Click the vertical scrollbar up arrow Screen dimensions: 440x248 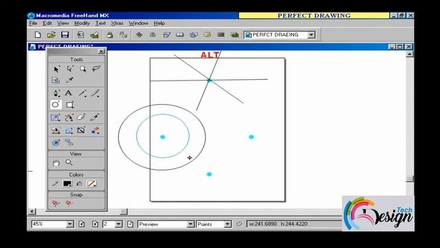(x=410, y=54)
